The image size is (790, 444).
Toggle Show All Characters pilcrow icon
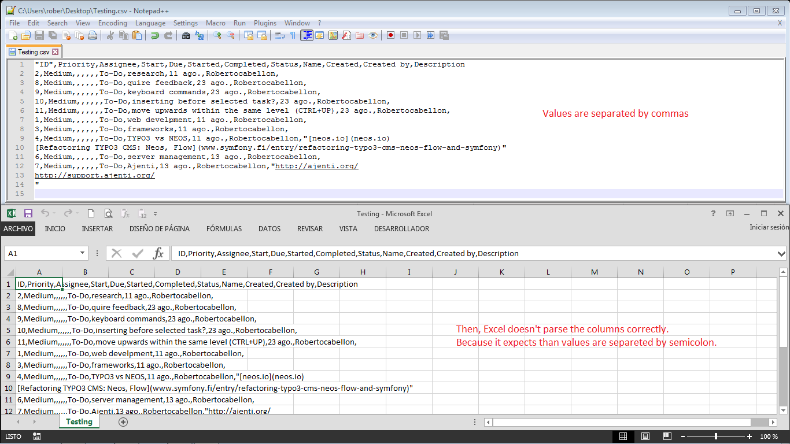point(293,35)
